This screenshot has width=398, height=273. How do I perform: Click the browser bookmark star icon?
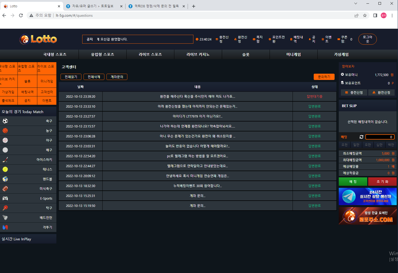pos(365,15)
